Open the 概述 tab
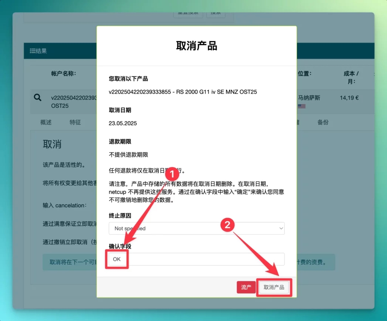The width and height of the screenshot is (387, 321). coord(45,122)
